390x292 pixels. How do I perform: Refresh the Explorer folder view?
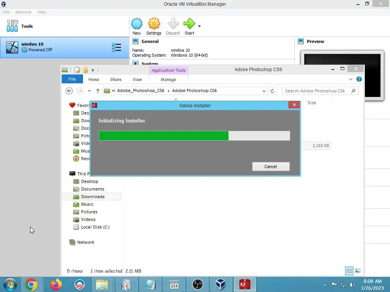pos(272,91)
